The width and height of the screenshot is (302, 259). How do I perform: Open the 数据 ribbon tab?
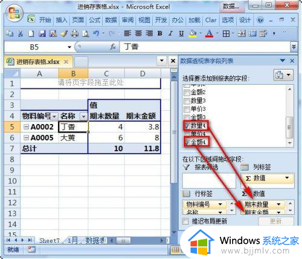pos(111,20)
